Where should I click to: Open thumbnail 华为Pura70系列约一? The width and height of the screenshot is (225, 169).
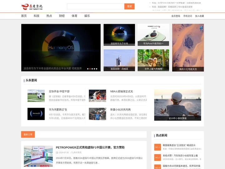coord(153,35)
